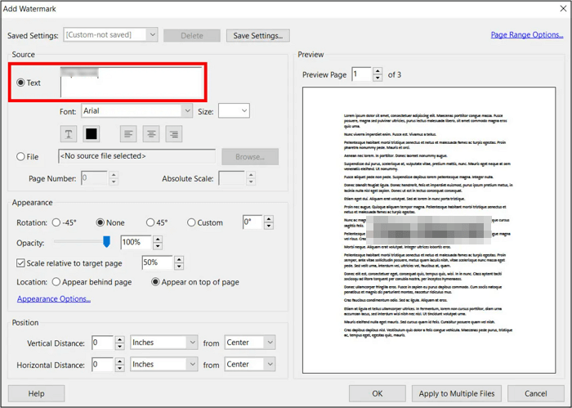Select the File source radio button
Viewport: 572px width, 408px height.
pyautogui.click(x=21, y=156)
